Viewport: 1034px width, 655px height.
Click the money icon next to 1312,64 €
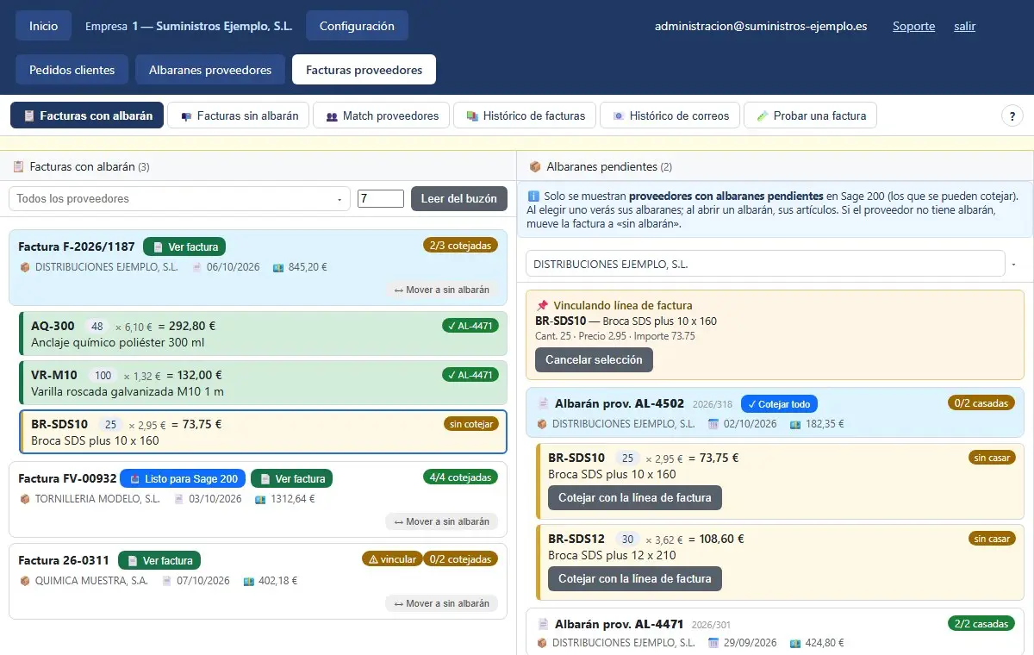[x=260, y=498]
